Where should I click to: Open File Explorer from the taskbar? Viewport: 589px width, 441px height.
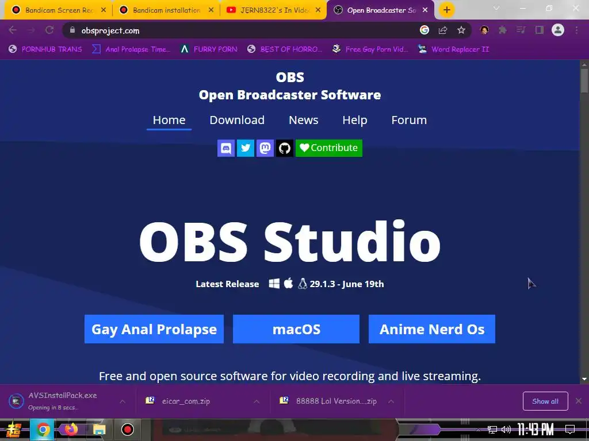[99, 430]
